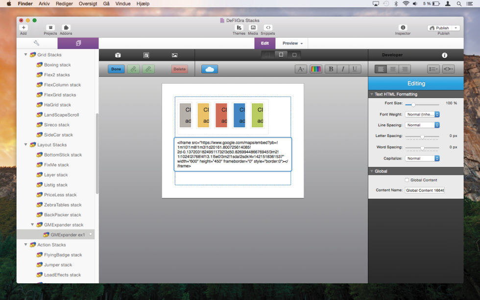Open the HTML code tag dropdown

[x=448, y=69]
